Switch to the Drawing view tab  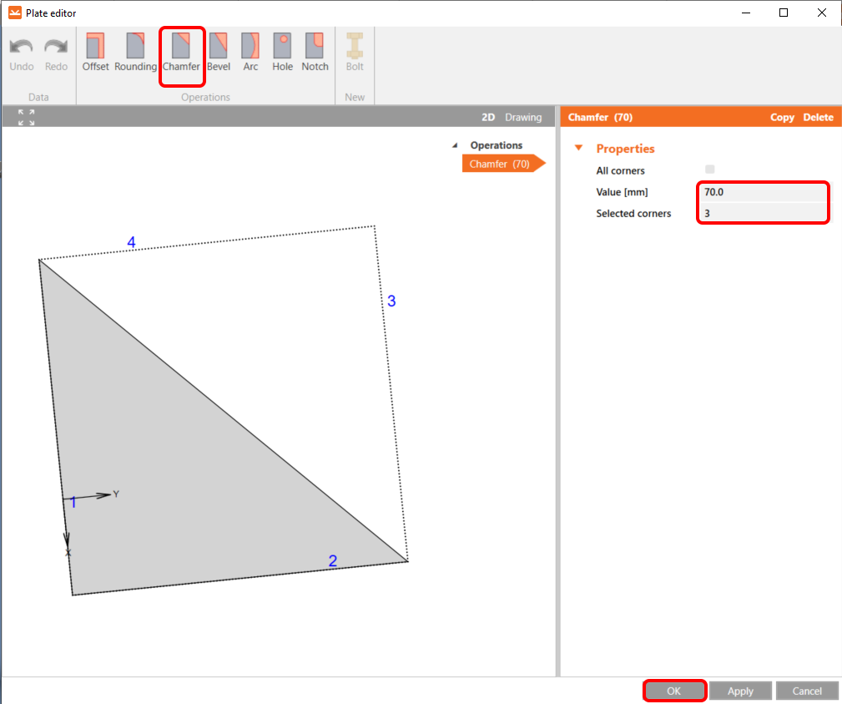click(x=523, y=118)
